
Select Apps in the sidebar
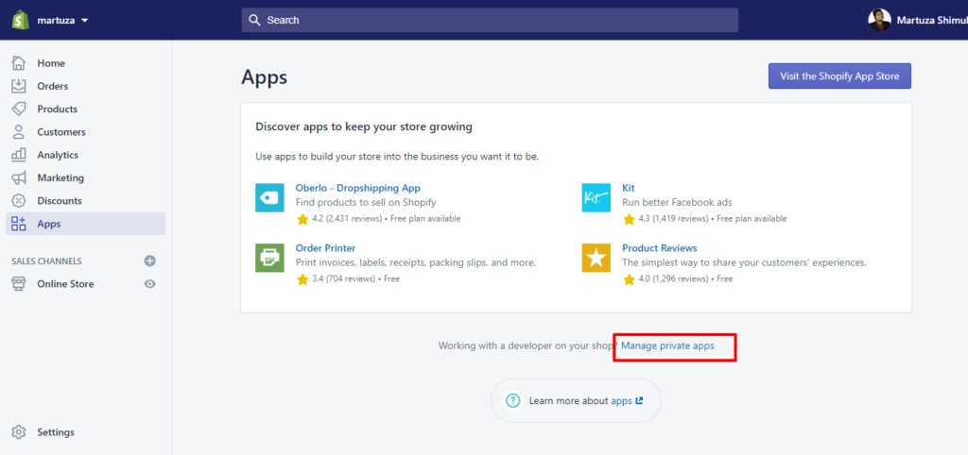point(86,224)
